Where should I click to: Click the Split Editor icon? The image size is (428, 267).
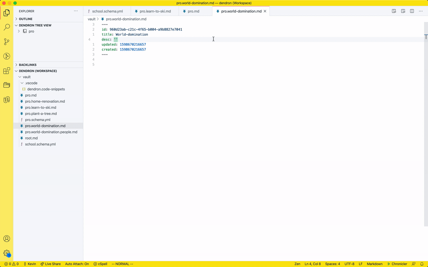click(x=412, y=11)
